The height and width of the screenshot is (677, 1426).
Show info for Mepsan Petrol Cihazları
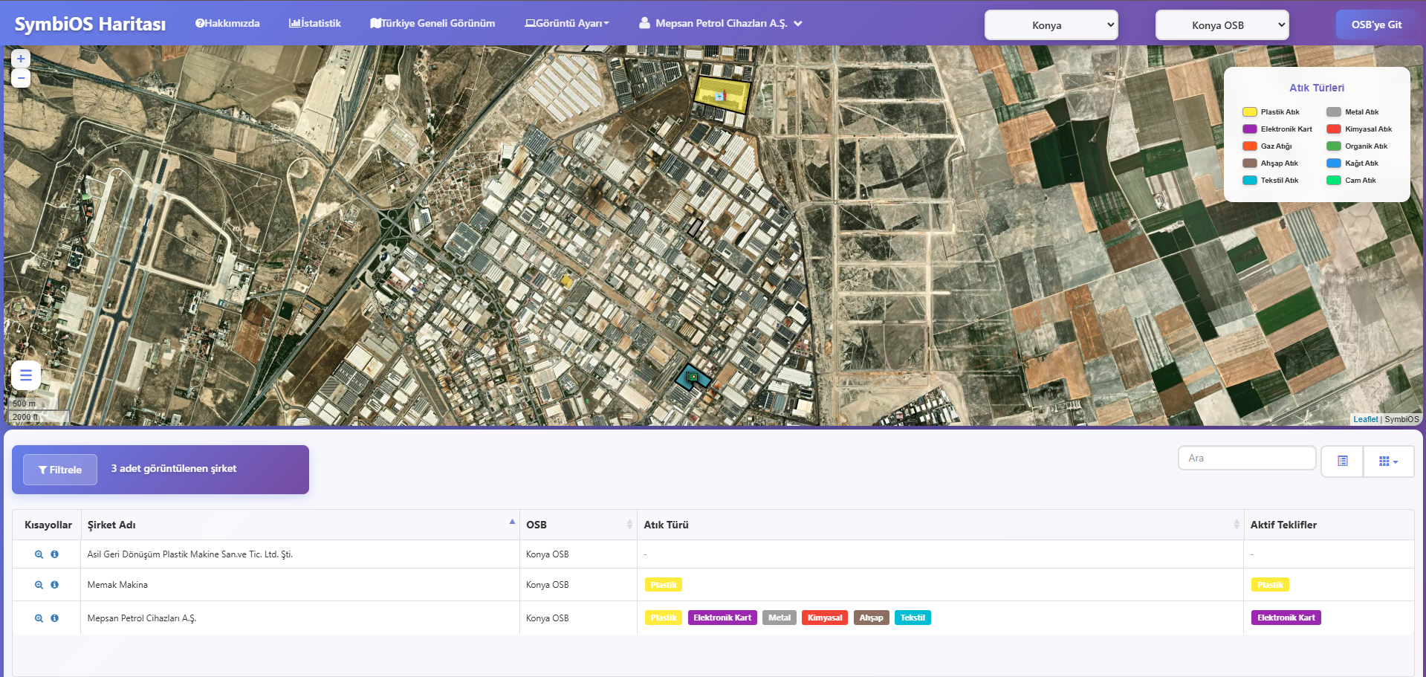54,618
